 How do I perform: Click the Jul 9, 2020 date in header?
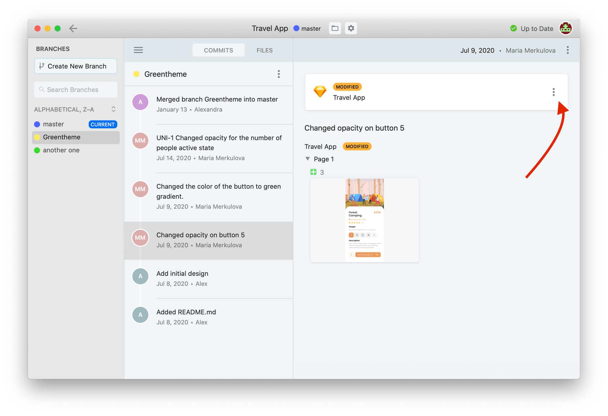click(x=477, y=50)
